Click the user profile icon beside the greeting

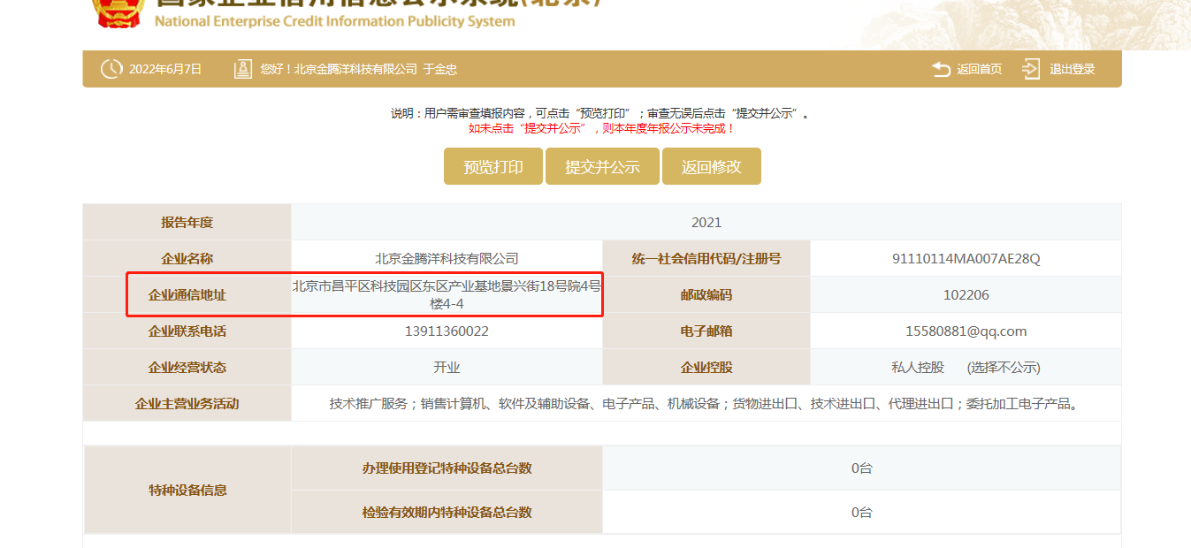coord(243,69)
